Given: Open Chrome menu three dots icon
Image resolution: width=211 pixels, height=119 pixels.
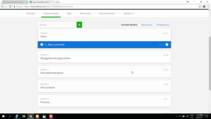Looking at the screenshot, I should click(x=208, y=7).
